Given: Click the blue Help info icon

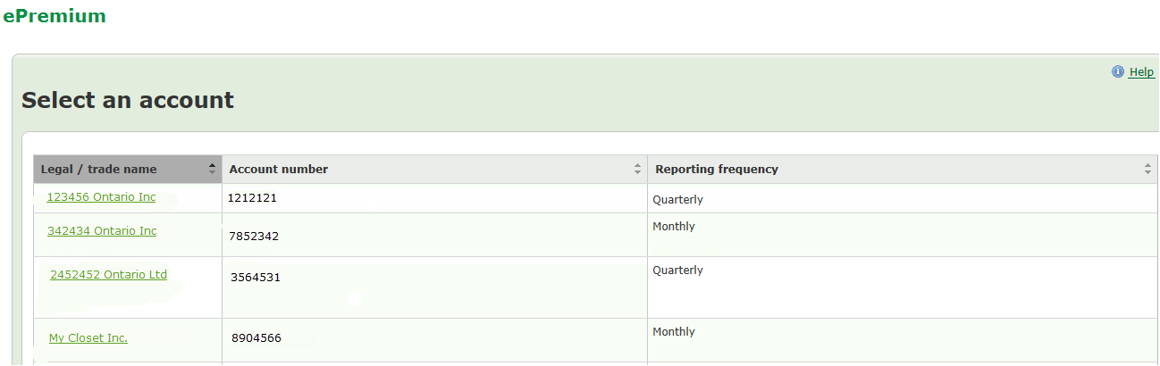Looking at the screenshot, I should pyautogui.click(x=1117, y=72).
